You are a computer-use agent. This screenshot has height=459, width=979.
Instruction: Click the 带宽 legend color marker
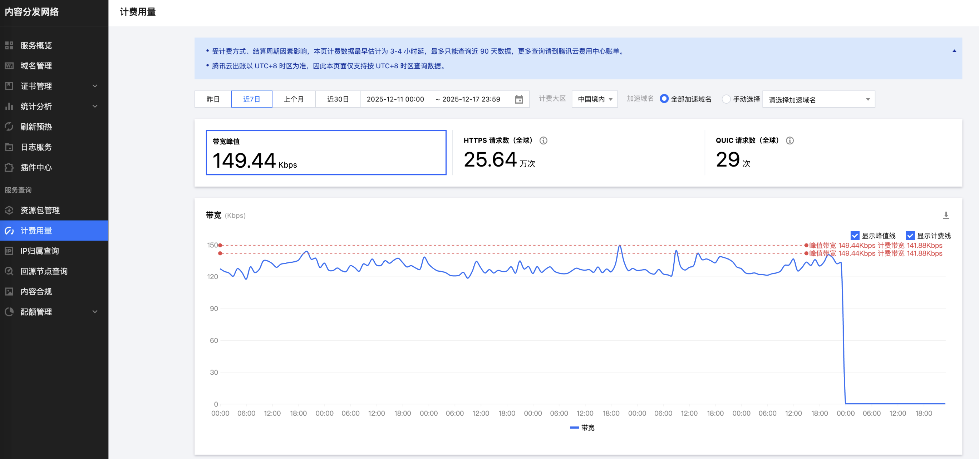coord(574,428)
